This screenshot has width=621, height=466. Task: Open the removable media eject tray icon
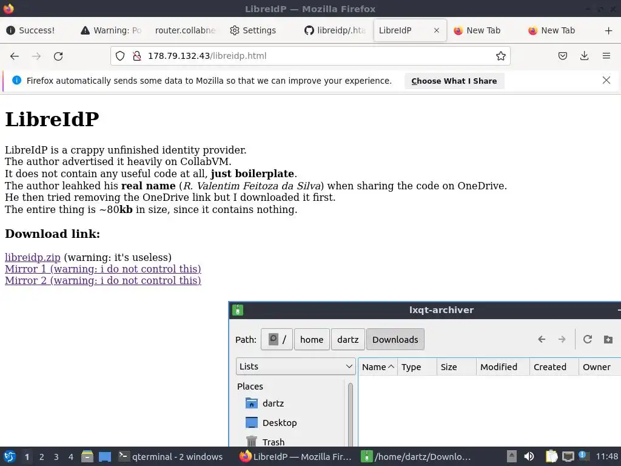[x=512, y=456]
